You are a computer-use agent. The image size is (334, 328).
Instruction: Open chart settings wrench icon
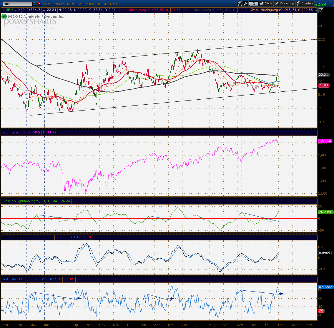click(x=245, y=4)
